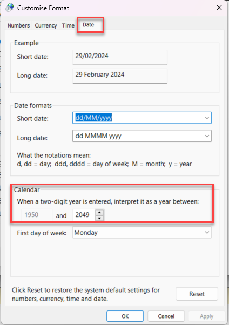Confirm changes with the OK button
Image resolution: width=229 pixels, height=325 pixels.
(x=125, y=316)
